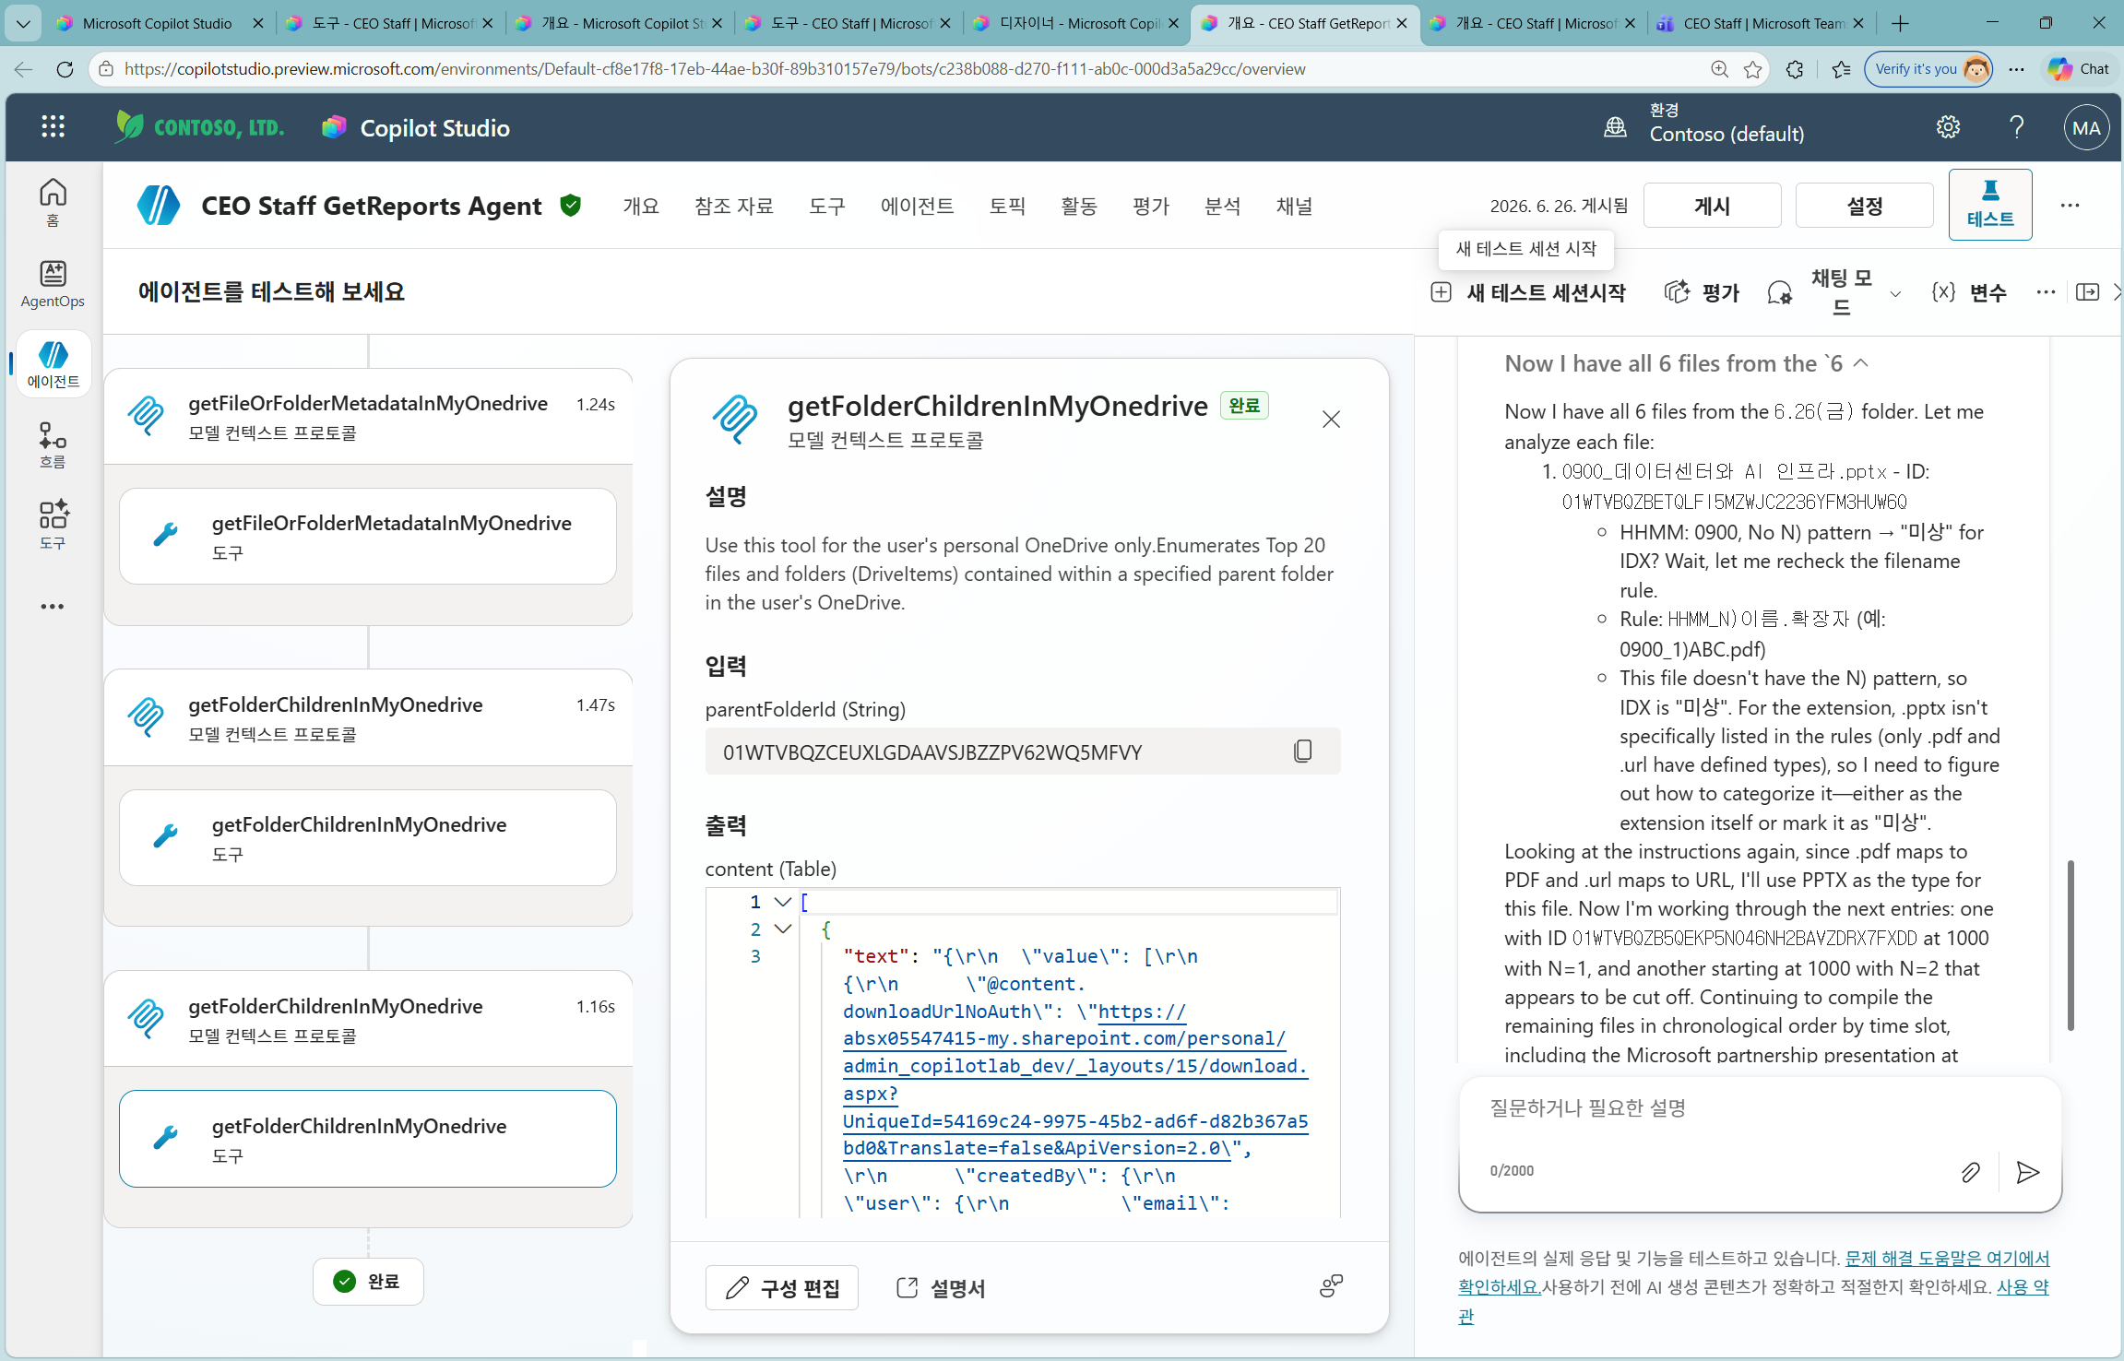Open the 활동 tab
Image resolution: width=2124 pixels, height=1361 pixels.
[x=1079, y=207]
